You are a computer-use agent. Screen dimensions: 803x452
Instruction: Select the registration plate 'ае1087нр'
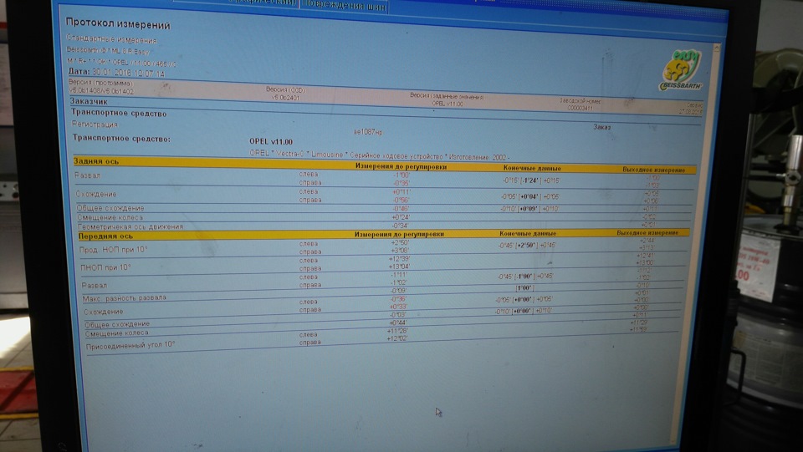click(368, 132)
